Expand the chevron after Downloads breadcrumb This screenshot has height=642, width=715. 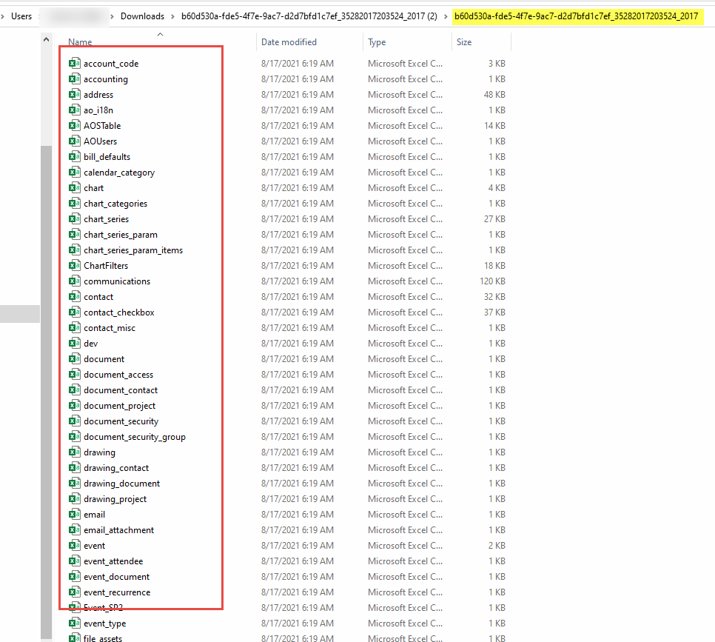pos(172,16)
